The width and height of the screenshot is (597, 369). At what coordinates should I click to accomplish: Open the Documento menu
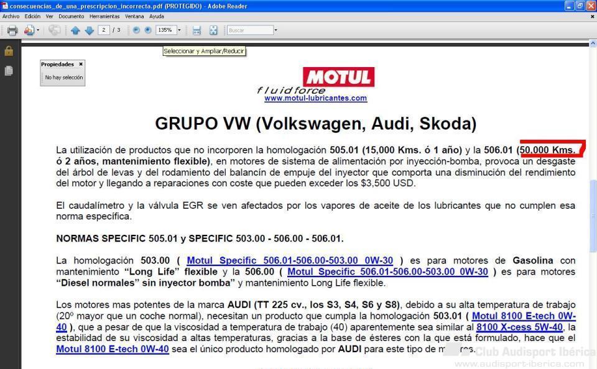(x=71, y=16)
